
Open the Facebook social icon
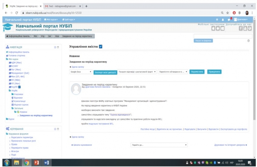[241, 29]
